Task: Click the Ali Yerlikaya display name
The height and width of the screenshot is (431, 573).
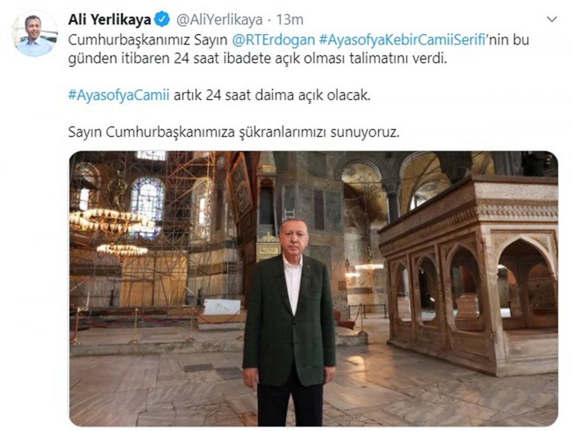Action: [109, 19]
